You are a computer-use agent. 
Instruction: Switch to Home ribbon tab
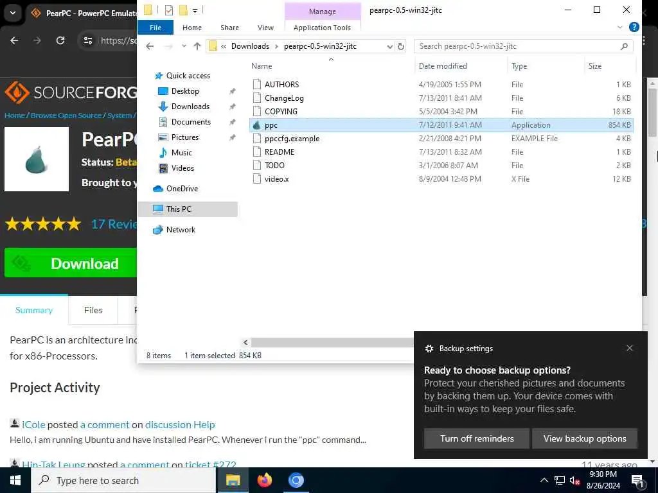pos(192,27)
